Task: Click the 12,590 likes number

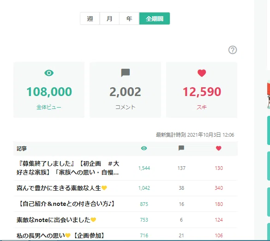Action: pos(202,92)
